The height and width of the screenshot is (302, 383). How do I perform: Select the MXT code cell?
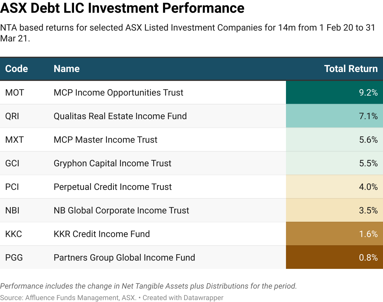coord(14,140)
